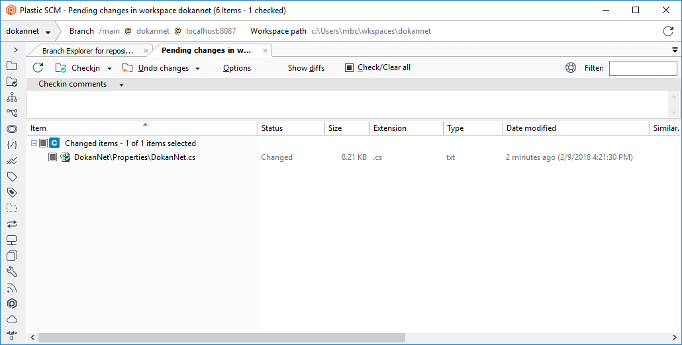
Task: Open the tab list dropdown at far right
Action: tap(675, 50)
